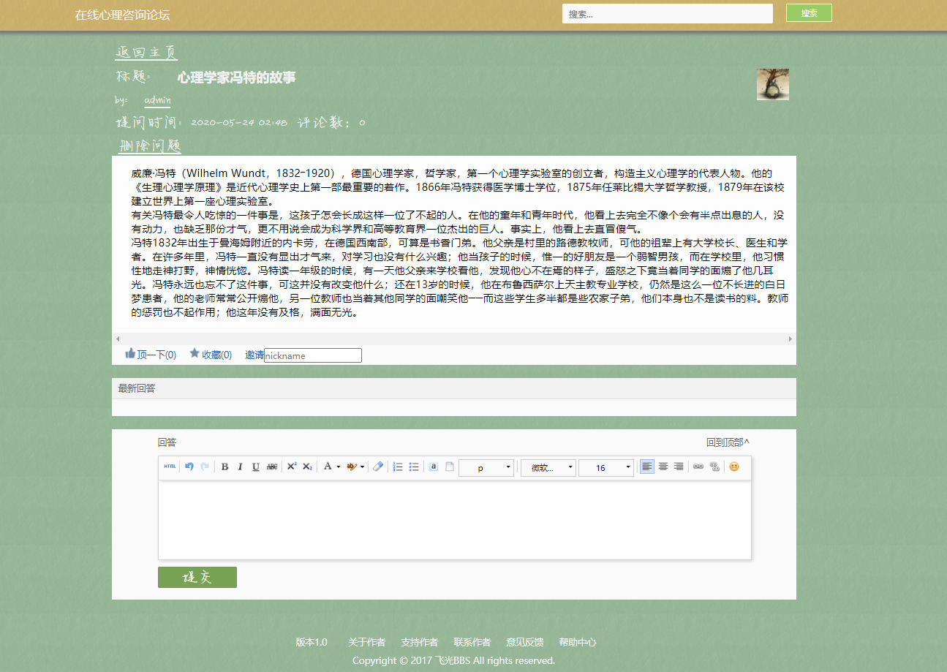Image resolution: width=947 pixels, height=672 pixels.
Task: Click the admin author link
Action: click(x=156, y=100)
